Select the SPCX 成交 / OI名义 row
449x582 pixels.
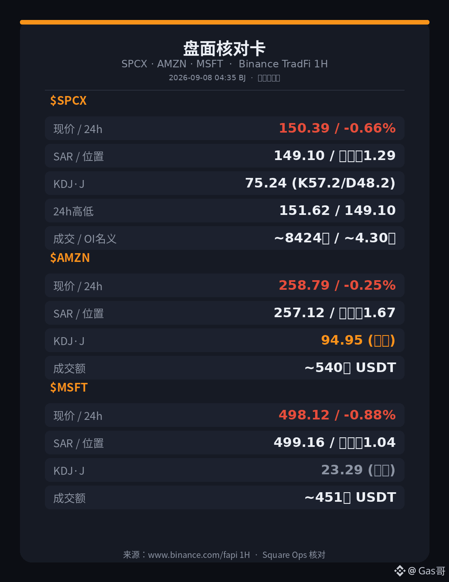[224, 238]
